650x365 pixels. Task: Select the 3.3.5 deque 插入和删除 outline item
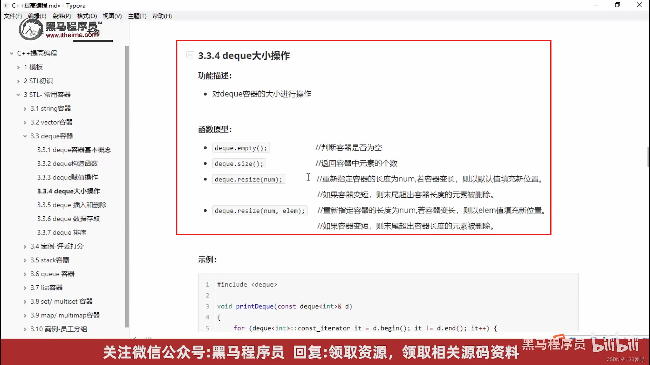[x=72, y=205]
